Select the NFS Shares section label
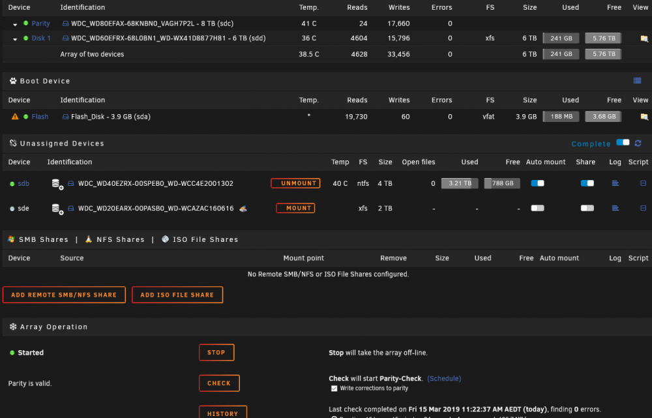 (x=121, y=239)
